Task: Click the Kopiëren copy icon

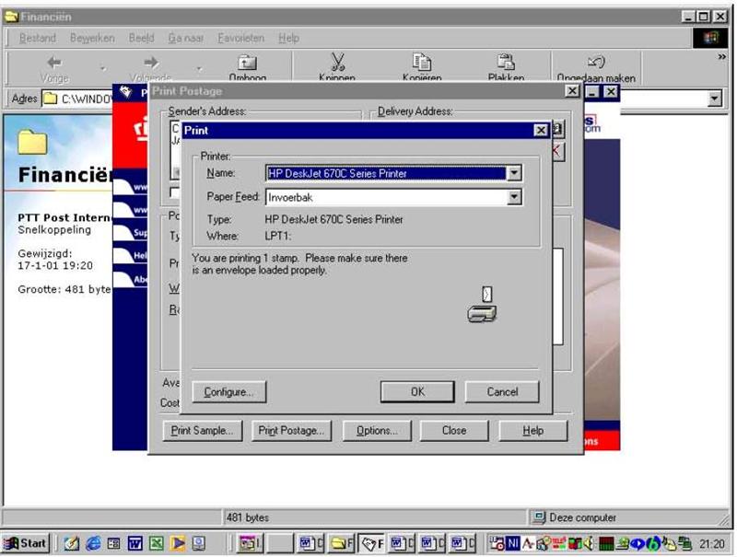Action: (x=422, y=62)
